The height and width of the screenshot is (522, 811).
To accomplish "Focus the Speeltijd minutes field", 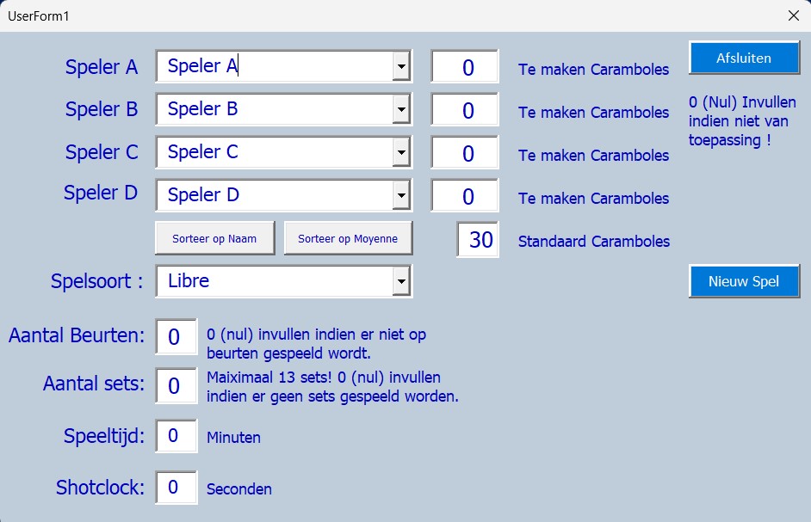I will pos(176,436).
